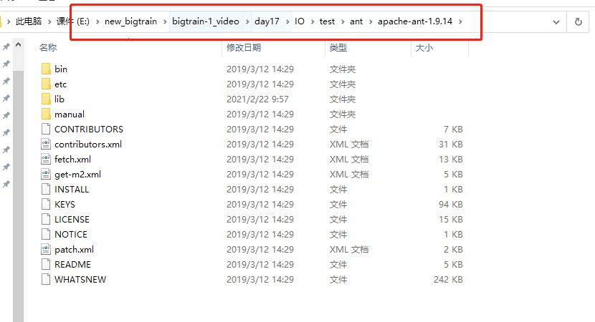595x322 pixels.
Task: Select the manual folder icon
Action: point(46,114)
